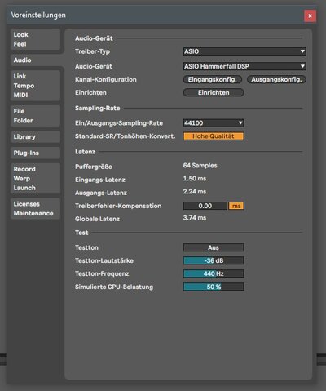The image size is (326, 391).
Task: Open the Look Feel preferences tab
Action: (x=35, y=39)
